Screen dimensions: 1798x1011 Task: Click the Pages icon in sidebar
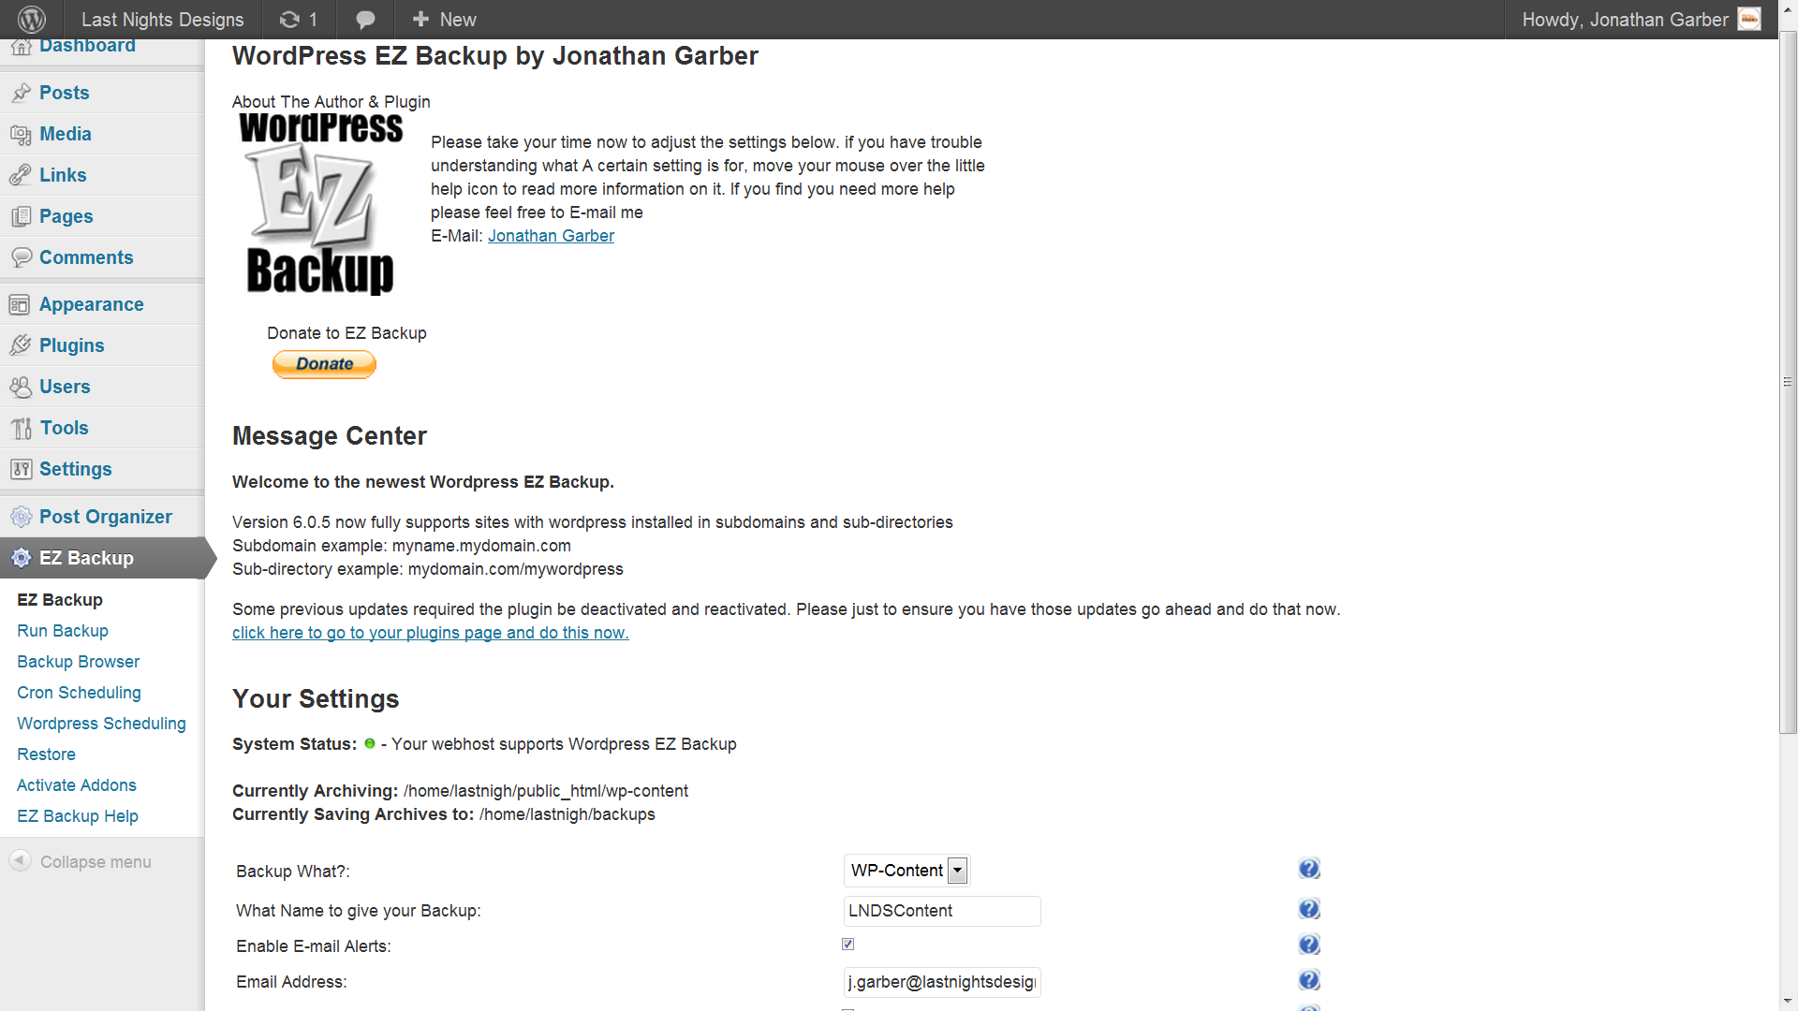(21, 216)
